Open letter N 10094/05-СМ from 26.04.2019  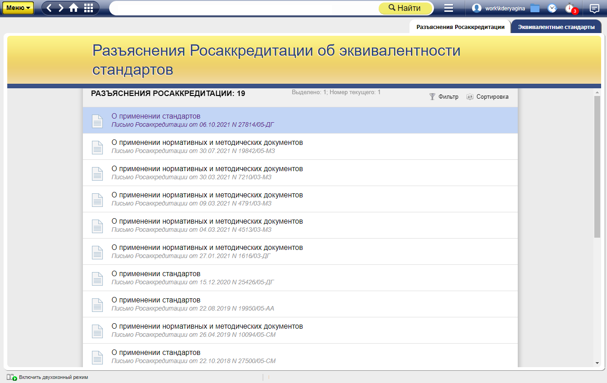click(300, 330)
